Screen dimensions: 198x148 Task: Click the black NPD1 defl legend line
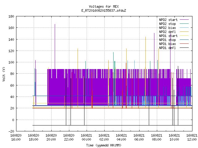coord(184,48)
